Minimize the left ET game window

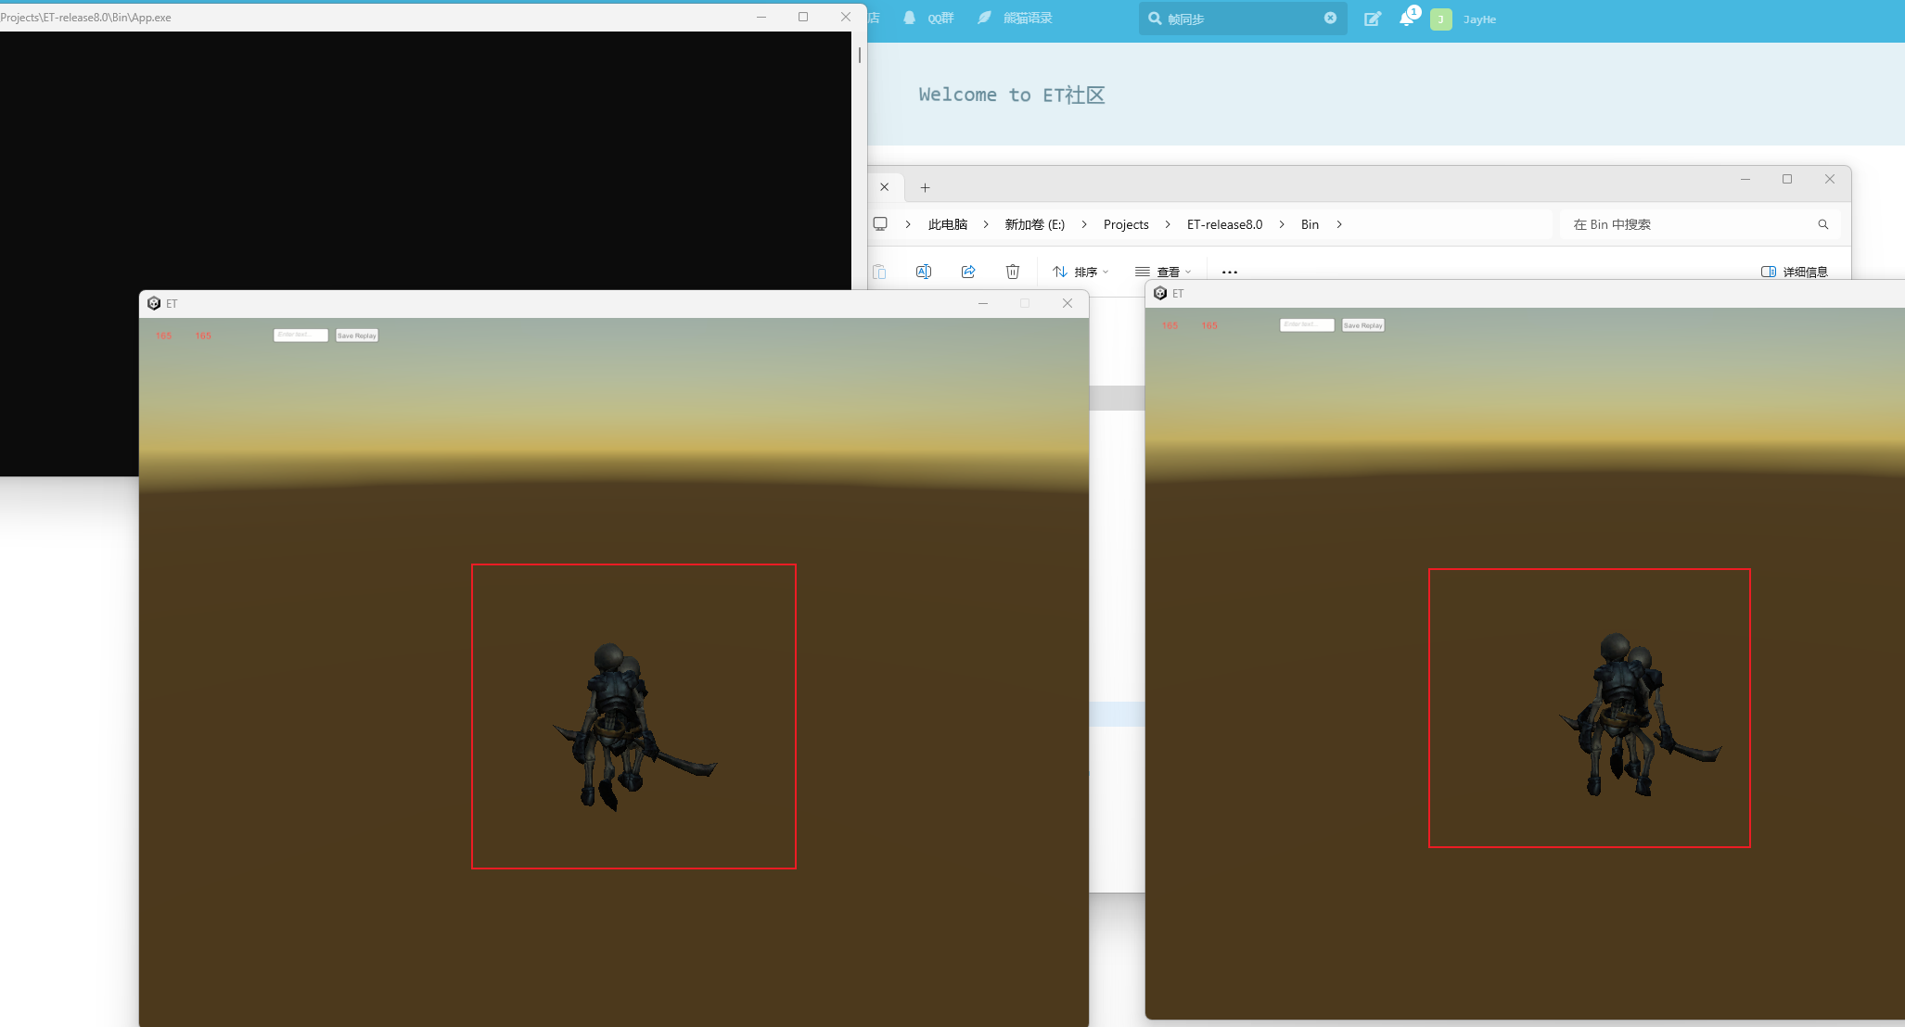pos(983,303)
